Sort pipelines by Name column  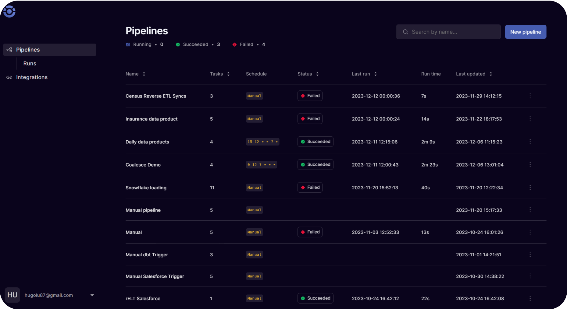coord(144,74)
